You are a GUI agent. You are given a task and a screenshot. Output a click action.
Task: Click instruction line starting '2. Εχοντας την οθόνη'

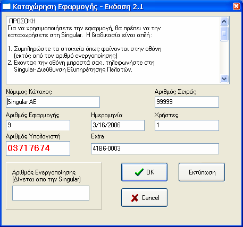(x=81, y=63)
